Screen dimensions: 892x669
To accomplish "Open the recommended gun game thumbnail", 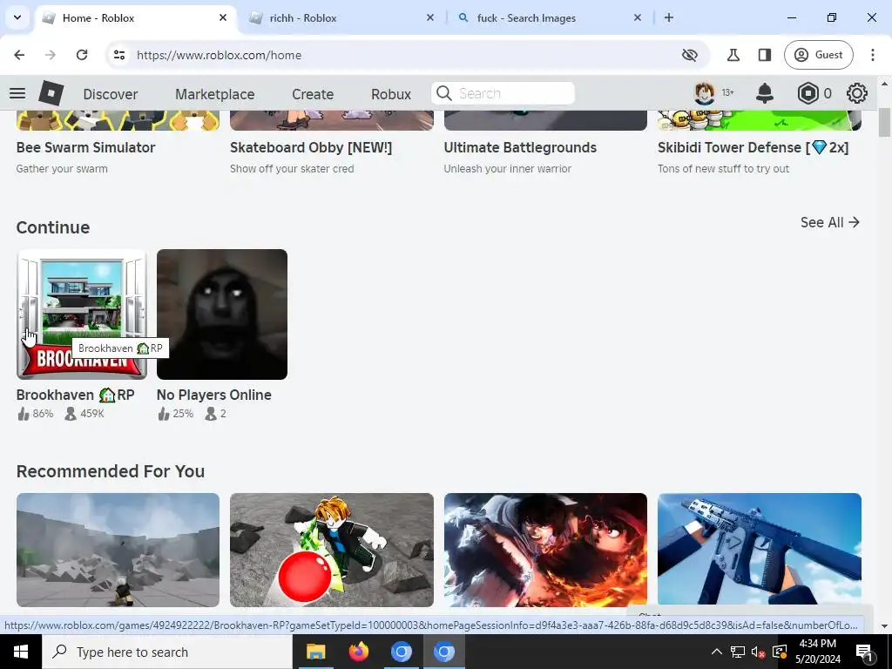I will tap(760, 550).
